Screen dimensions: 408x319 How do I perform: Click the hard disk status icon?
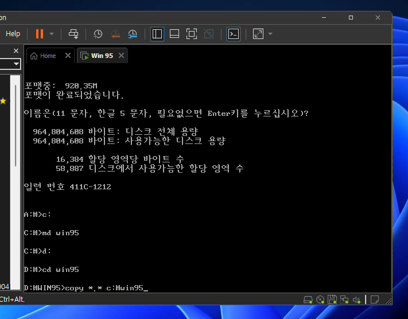coord(308,300)
